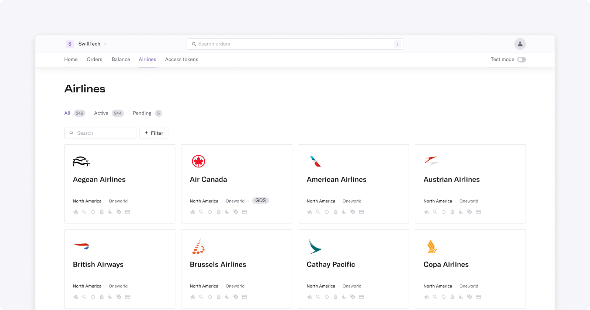Click the loyalty star icon on Cathay Pacific
The image size is (590, 310).
click(x=309, y=297)
